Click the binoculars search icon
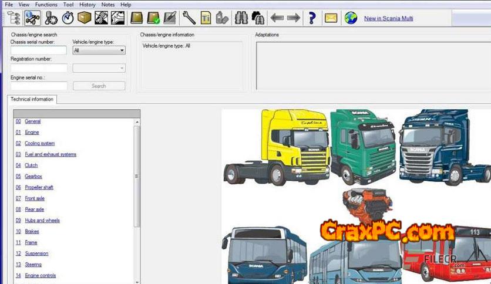The width and height of the screenshot is (491, 284). [x=241, y=18]
